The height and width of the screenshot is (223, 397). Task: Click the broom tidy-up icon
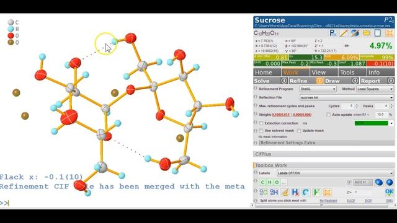(x=285, y=193)
